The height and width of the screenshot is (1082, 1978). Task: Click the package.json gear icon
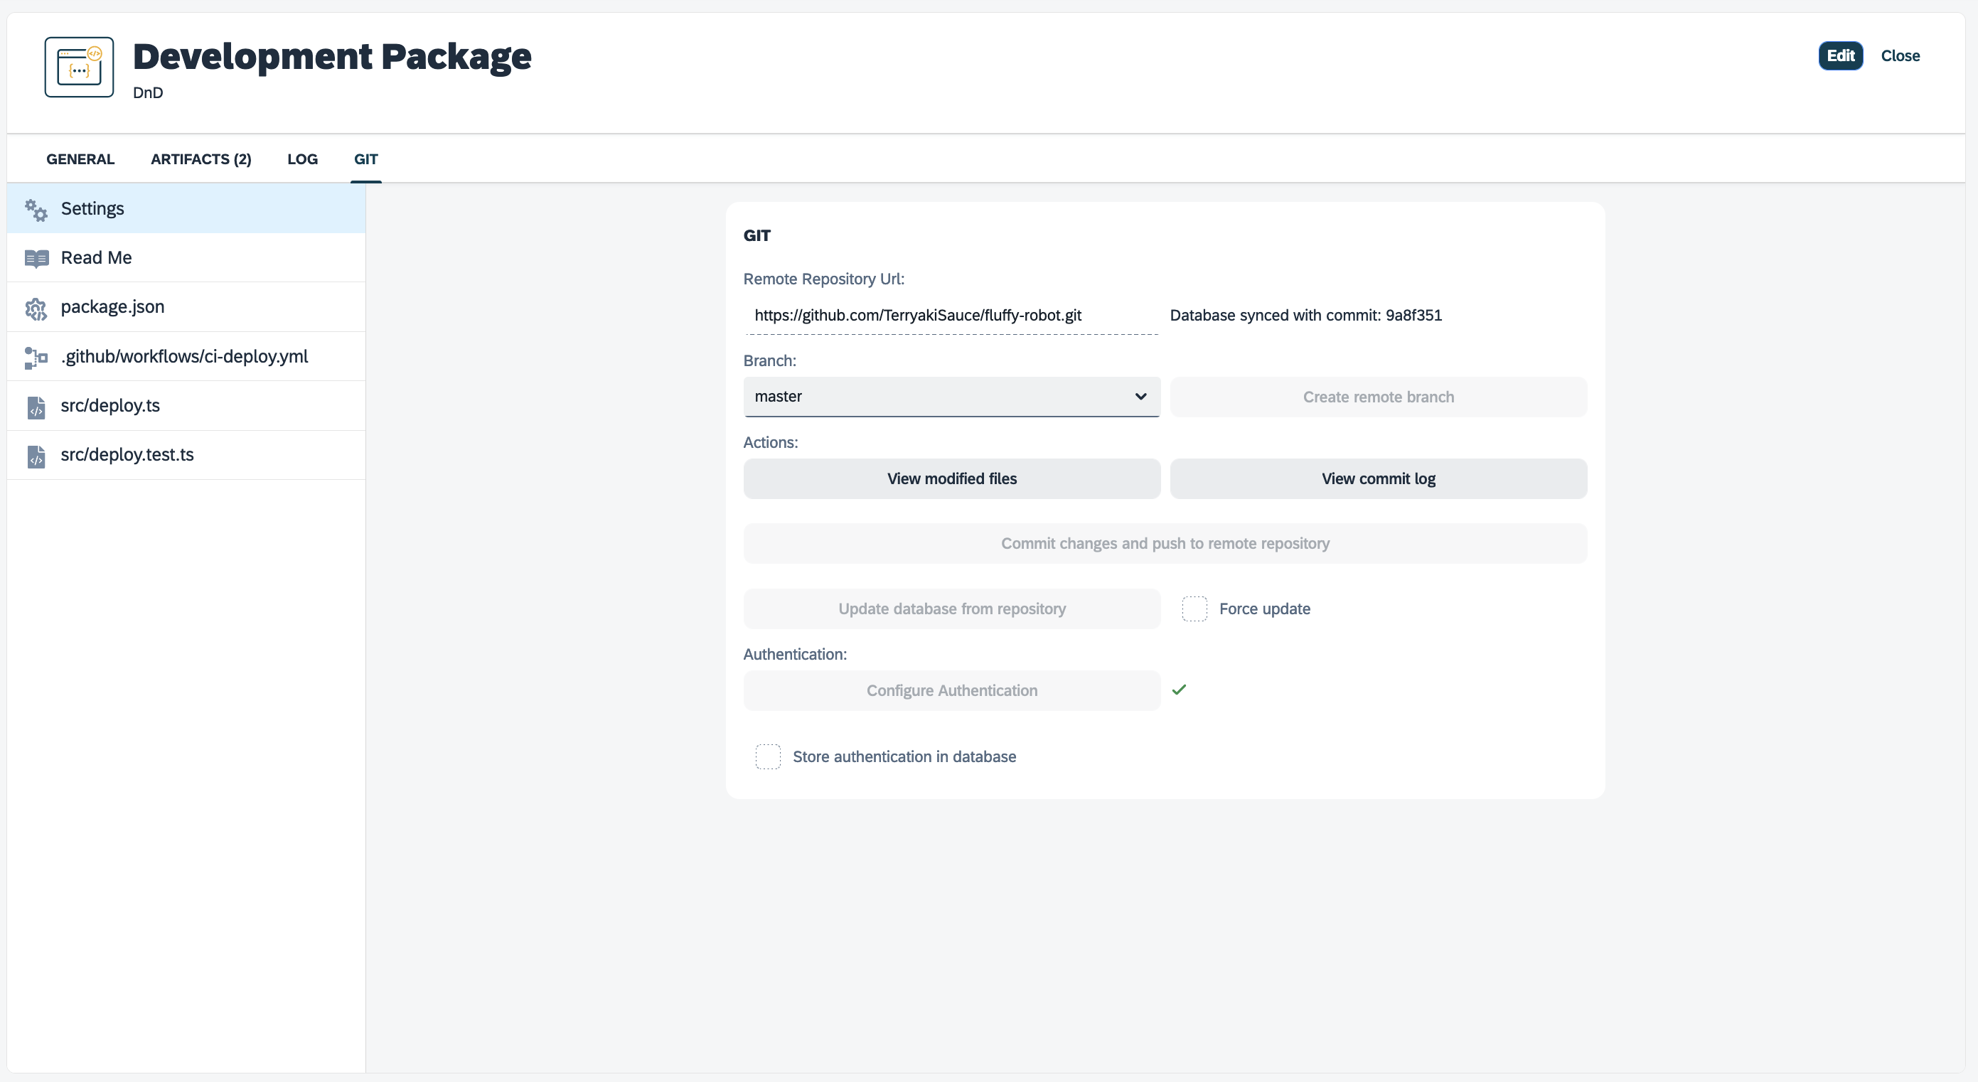(36, 307)
